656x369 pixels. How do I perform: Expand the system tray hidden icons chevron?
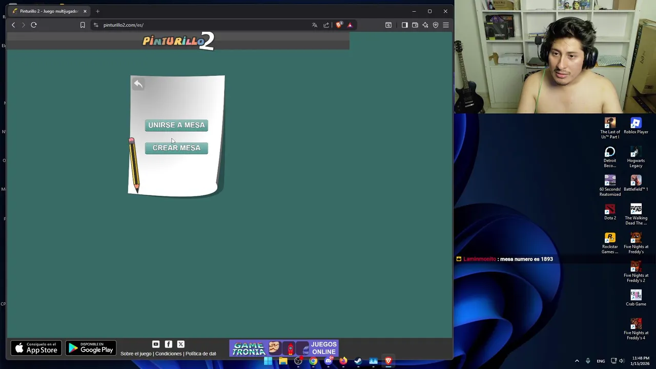click(x=577, y=361)
